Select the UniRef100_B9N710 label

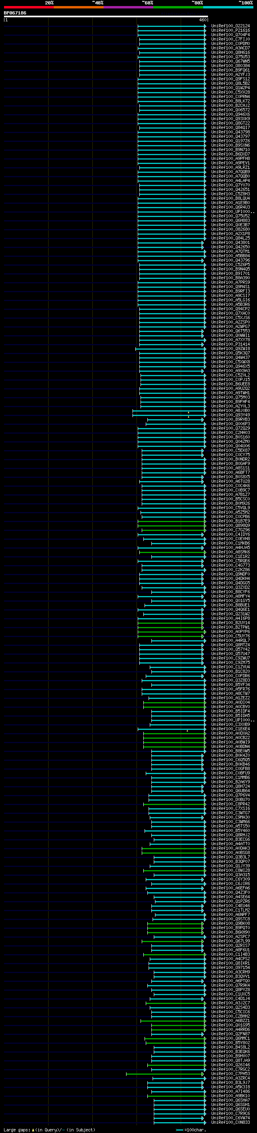(x=230, y=150)
